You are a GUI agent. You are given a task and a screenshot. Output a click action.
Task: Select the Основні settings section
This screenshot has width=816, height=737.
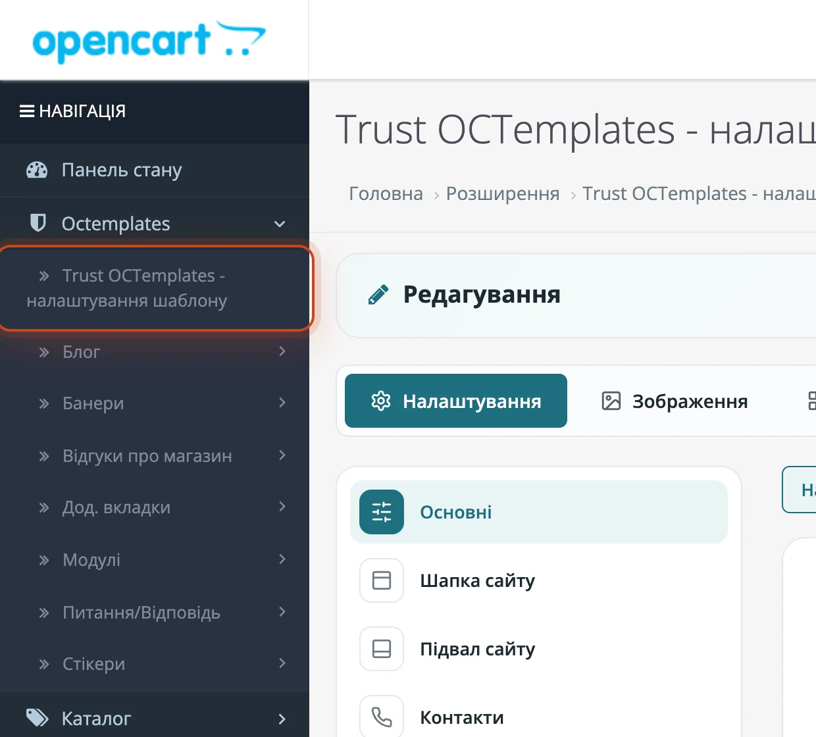[539, 512]
